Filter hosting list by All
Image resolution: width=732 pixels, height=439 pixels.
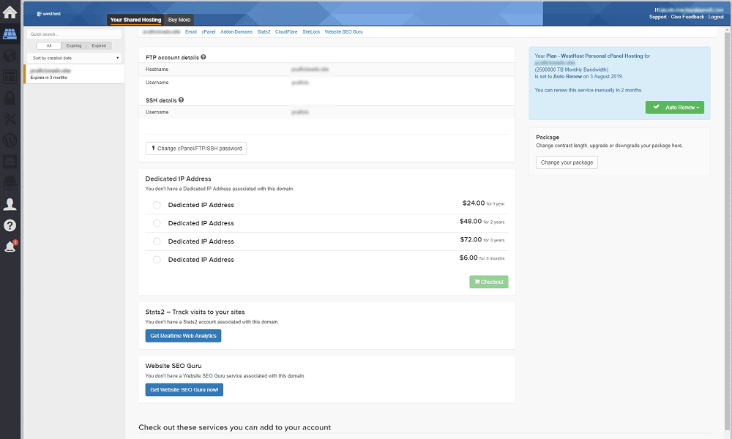[49, 45]
